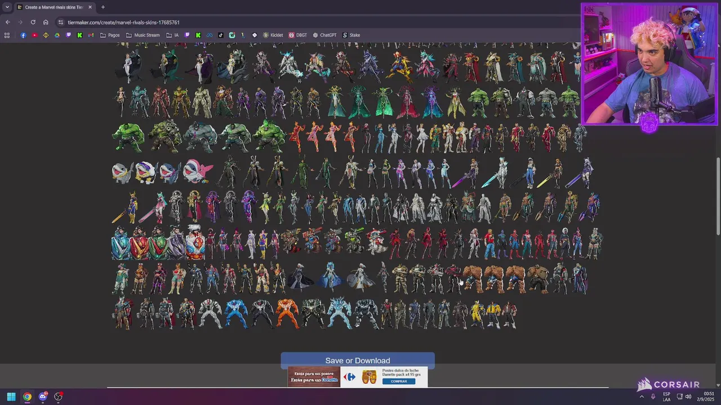Open the DBGT bookmark
The height and width of the screenshot is (405, 721).
tap(298, 35)
